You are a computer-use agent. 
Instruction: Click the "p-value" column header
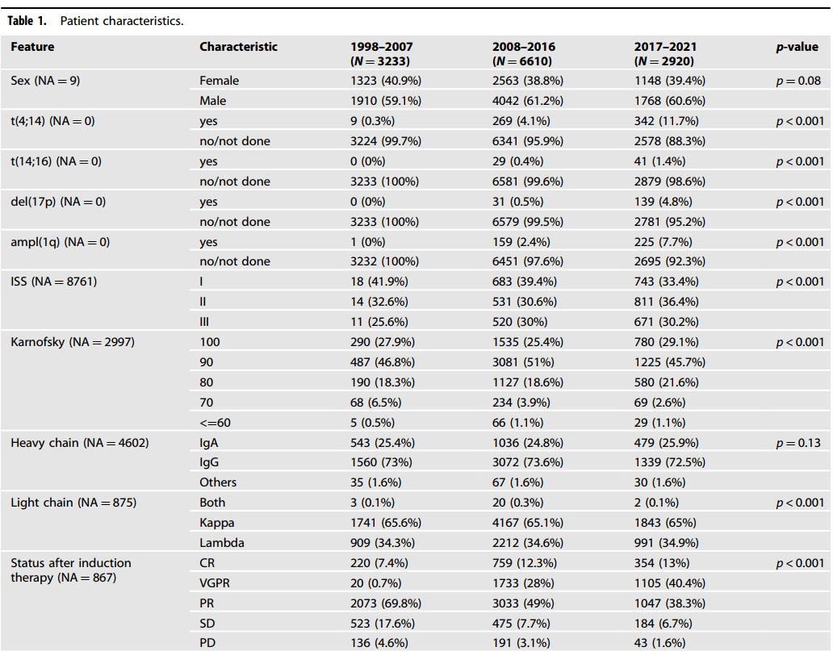coord(797,47)
